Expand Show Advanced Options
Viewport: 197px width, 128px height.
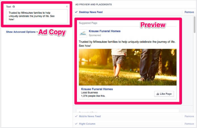[x=21, y=32]
